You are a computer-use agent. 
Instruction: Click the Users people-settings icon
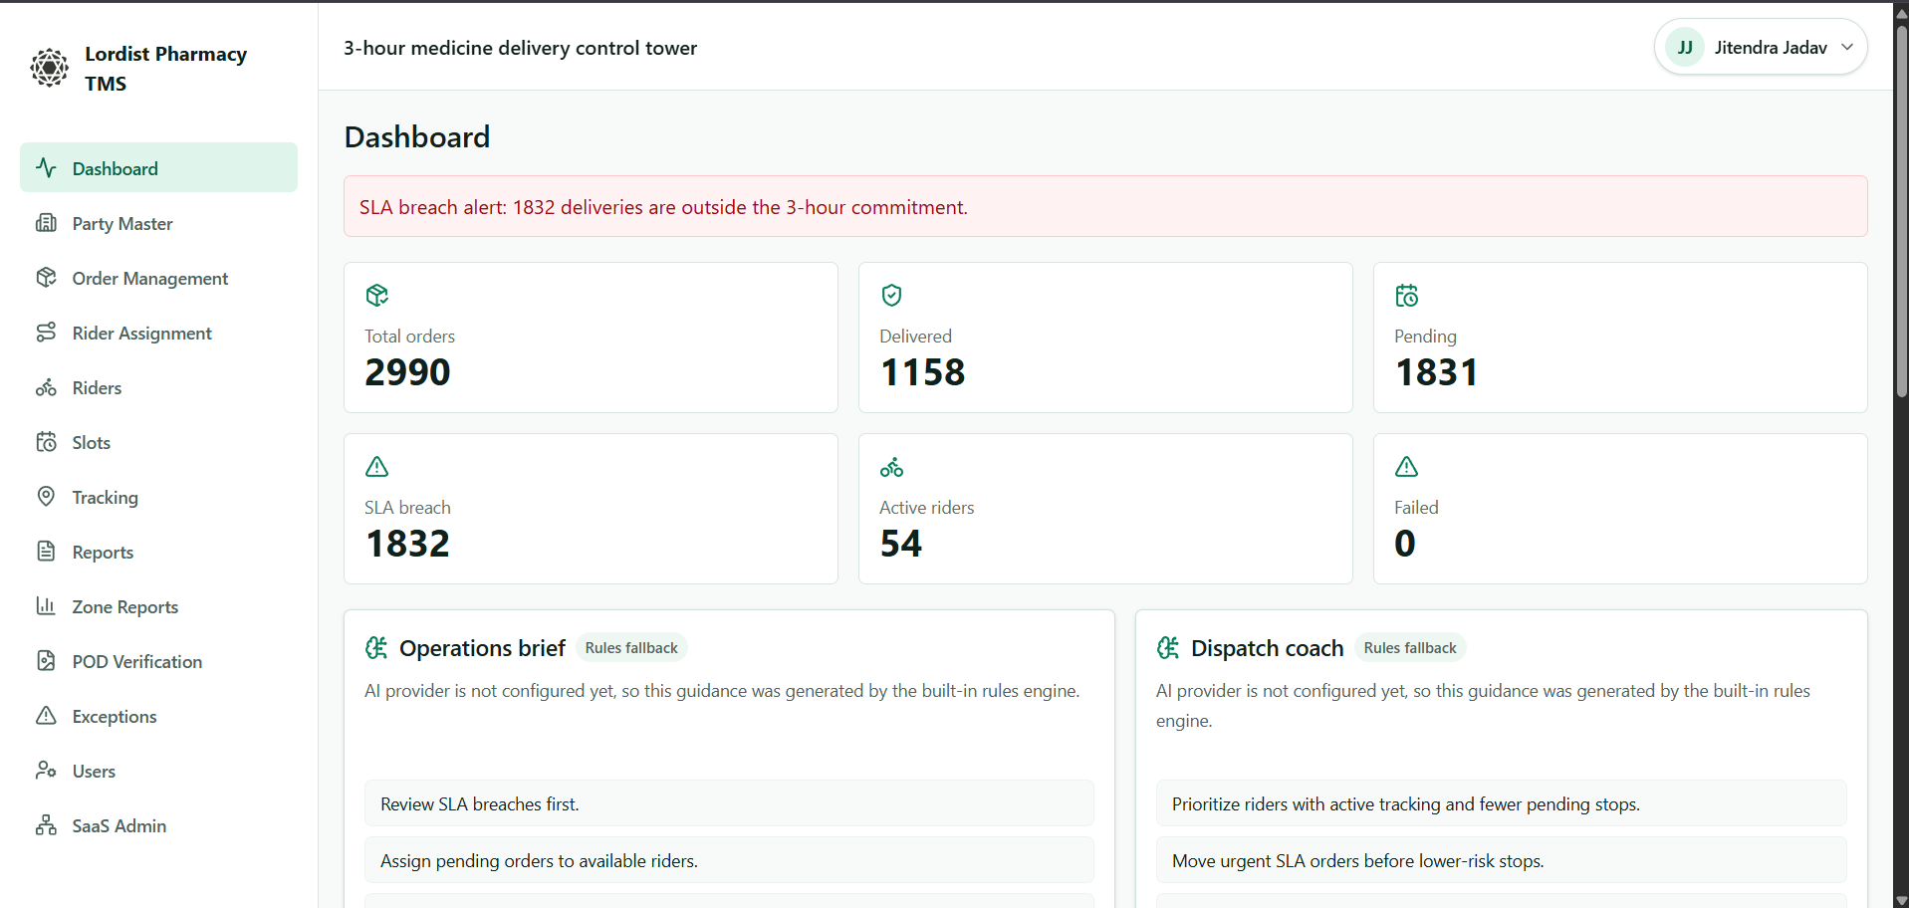tap(46, 770)
